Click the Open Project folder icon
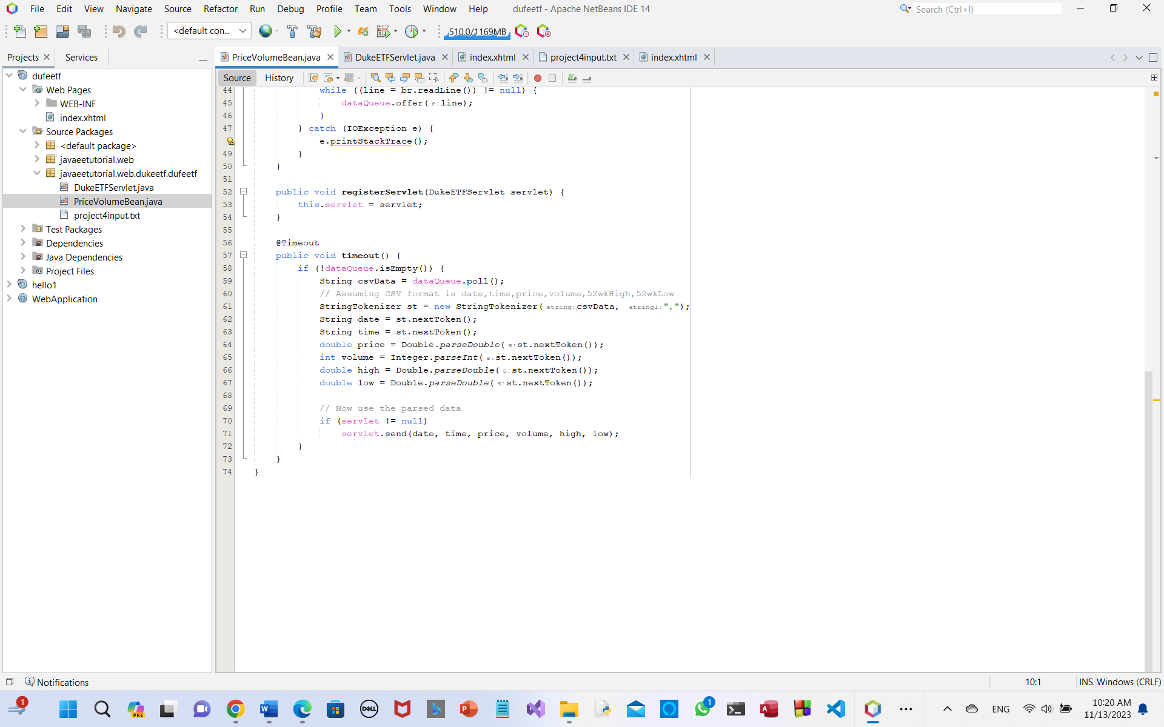Viewport: 1164px width, 727px height. point(62,31)
